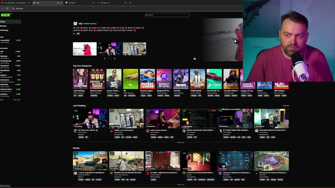
Task: Open the PUBG Mobile category cover
Action: point(198,79)
